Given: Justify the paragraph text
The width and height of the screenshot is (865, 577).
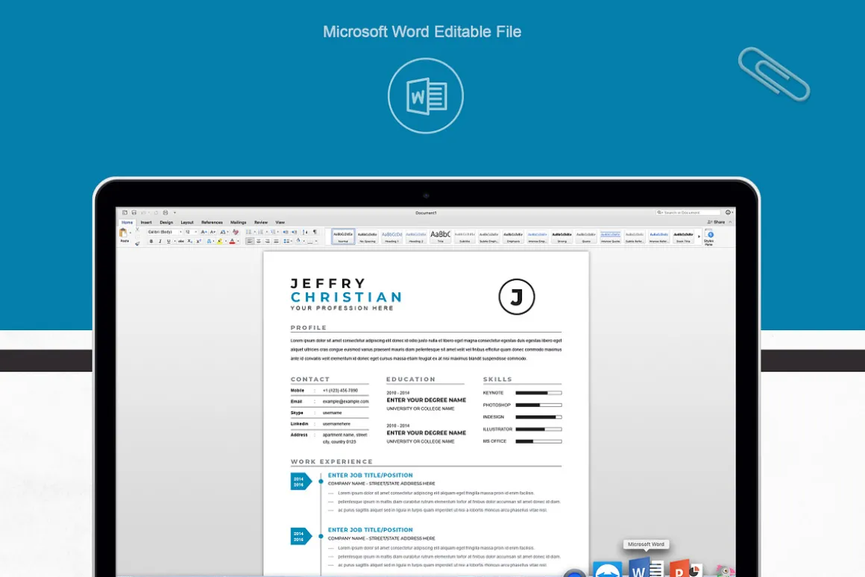Looking at the screenshot, I should [x=277, y=241].
